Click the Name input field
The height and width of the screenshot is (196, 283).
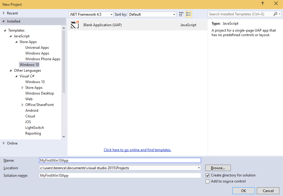[120, 160]
